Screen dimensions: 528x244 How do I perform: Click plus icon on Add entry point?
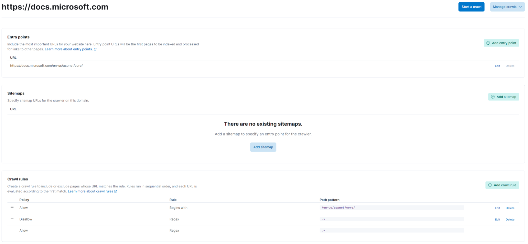488,43
